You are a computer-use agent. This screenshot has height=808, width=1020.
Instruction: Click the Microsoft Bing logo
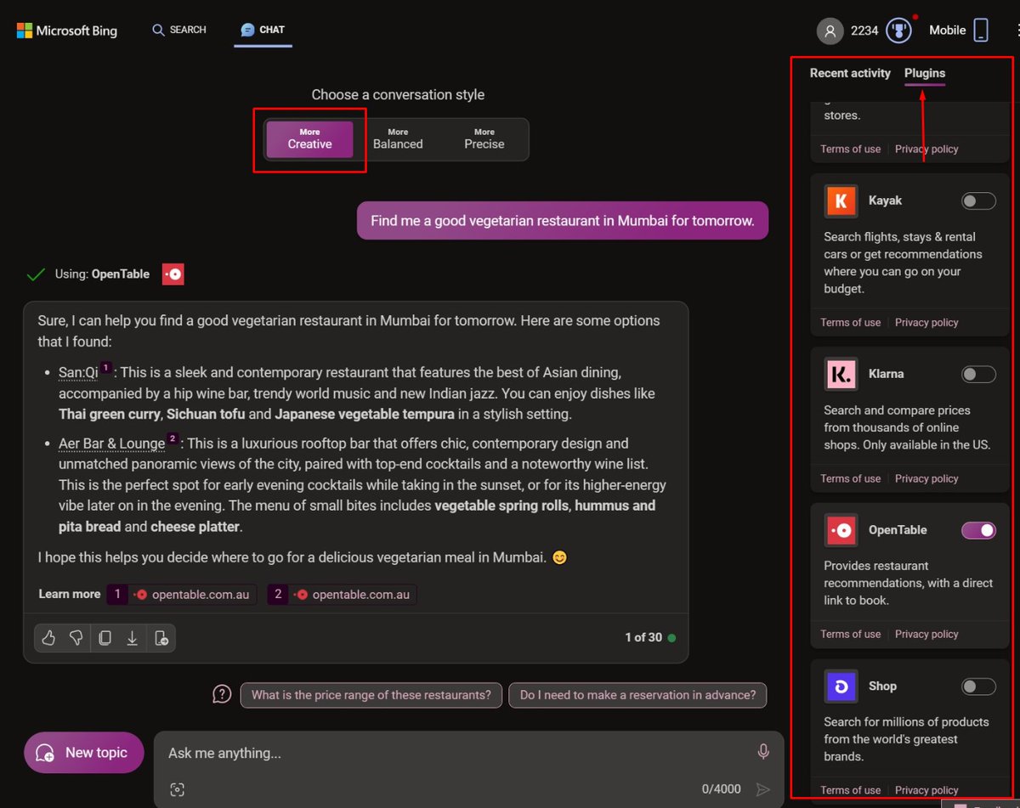coord(67,31)
